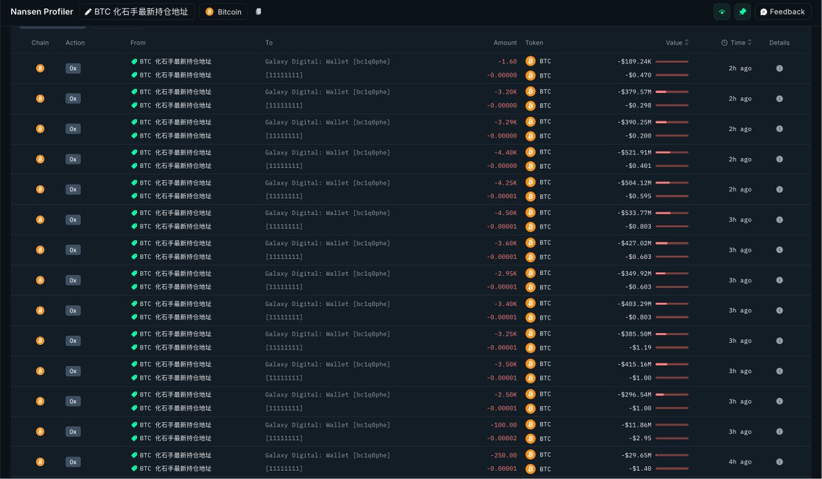
Task: Click the Bitcoin chain icon in the -$189.24K row
Action: pyautogui.click(x=40, y=68)
